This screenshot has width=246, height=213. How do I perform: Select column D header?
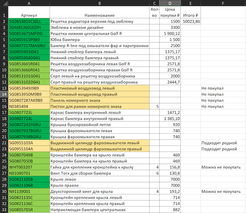click(x=170, y=3)
